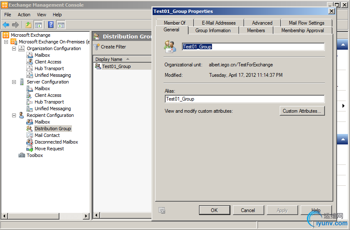Click Mailbox icon under Server Configuration

(x=30, y=88)
